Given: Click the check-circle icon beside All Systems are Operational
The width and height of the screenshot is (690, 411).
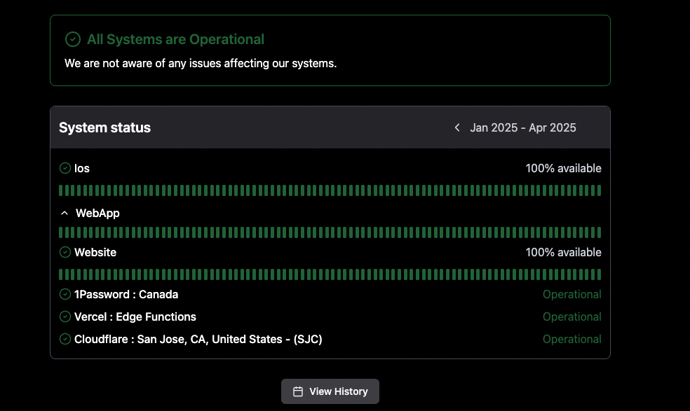Looking at the screenshot, I should tap(73, 39).
